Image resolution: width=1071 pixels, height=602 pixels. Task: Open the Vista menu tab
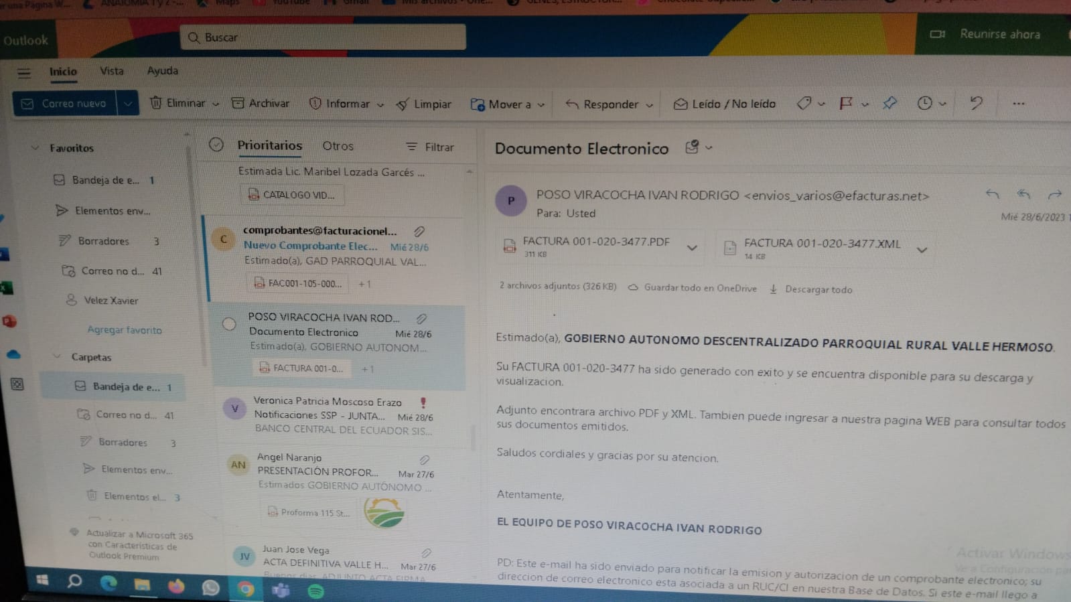click(112, 71)
